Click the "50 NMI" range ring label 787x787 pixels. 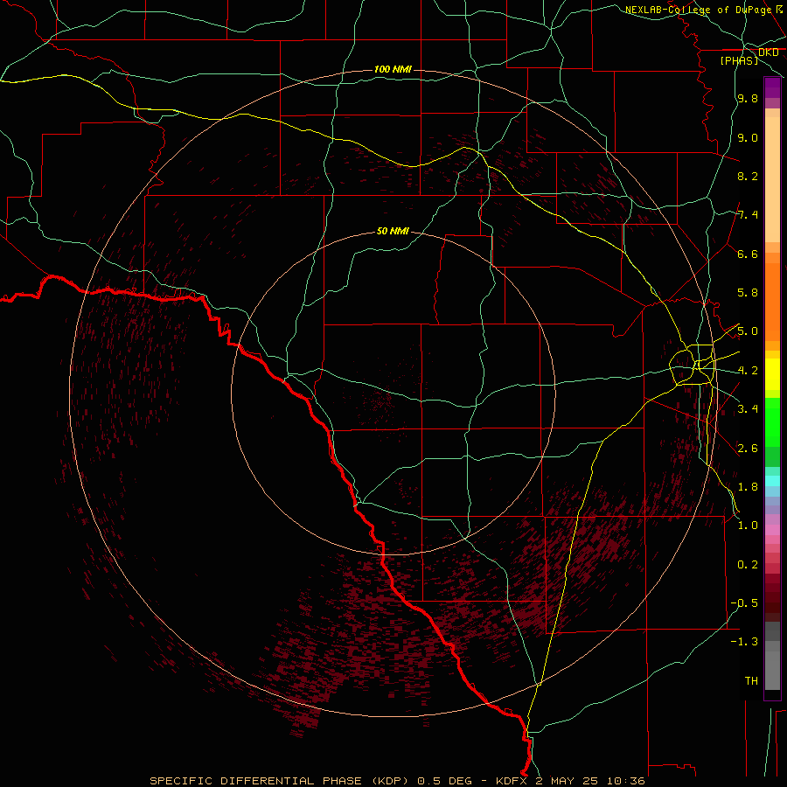click(393, 232)
